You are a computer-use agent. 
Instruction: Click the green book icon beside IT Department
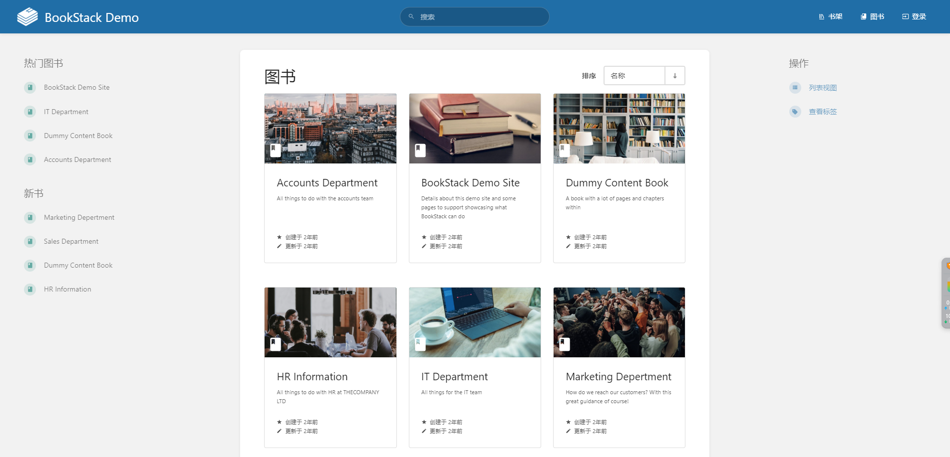[x=30, y=111]
